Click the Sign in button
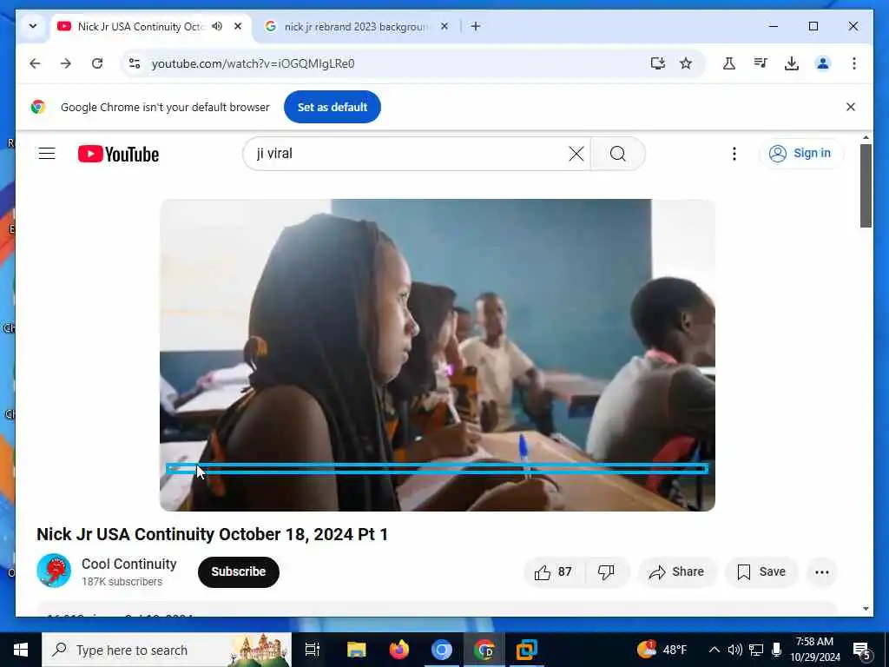Image resolution: width=889 pixels, height=667 pixels. click(801, 153)
